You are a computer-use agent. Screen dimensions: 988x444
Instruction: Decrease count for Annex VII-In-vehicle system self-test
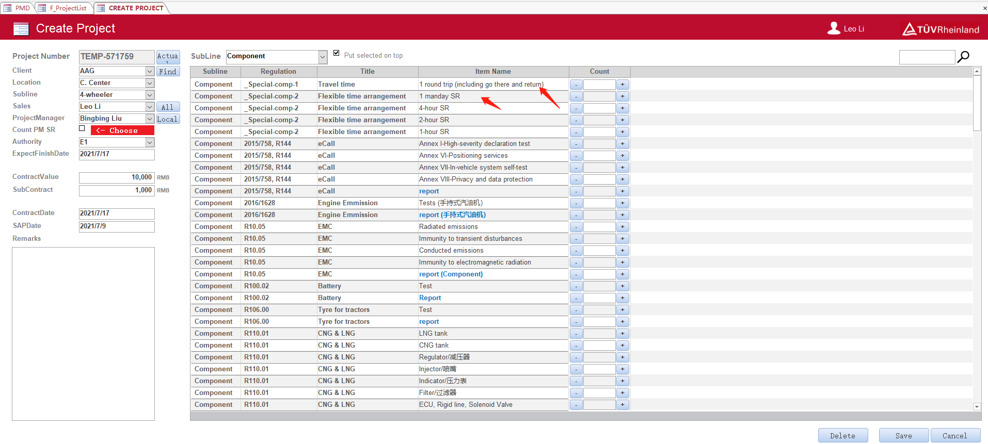click(x=576, y=168)
